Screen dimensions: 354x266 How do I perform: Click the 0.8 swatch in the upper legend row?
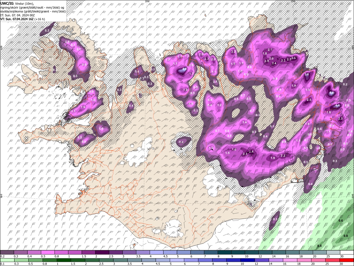click(61, 252)
